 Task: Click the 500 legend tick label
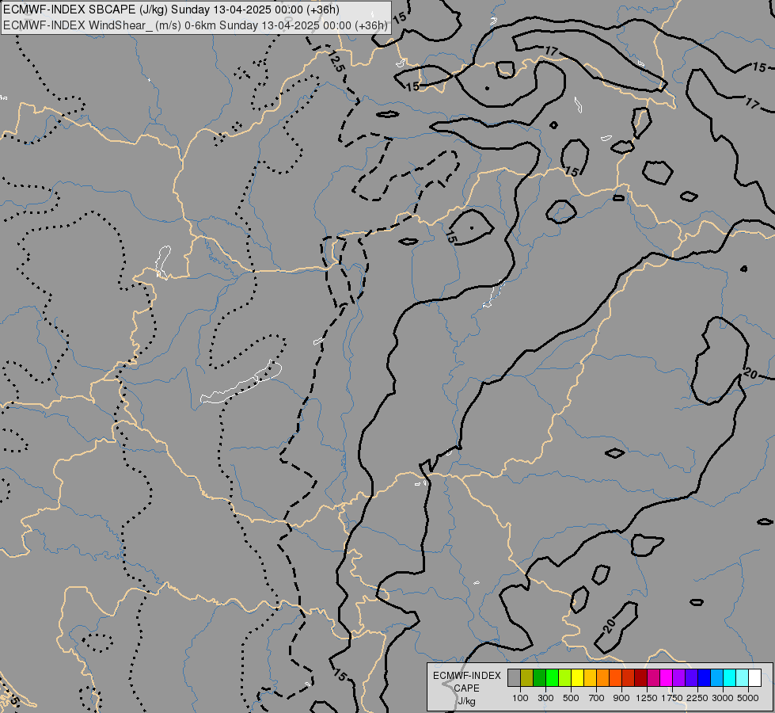571,698
